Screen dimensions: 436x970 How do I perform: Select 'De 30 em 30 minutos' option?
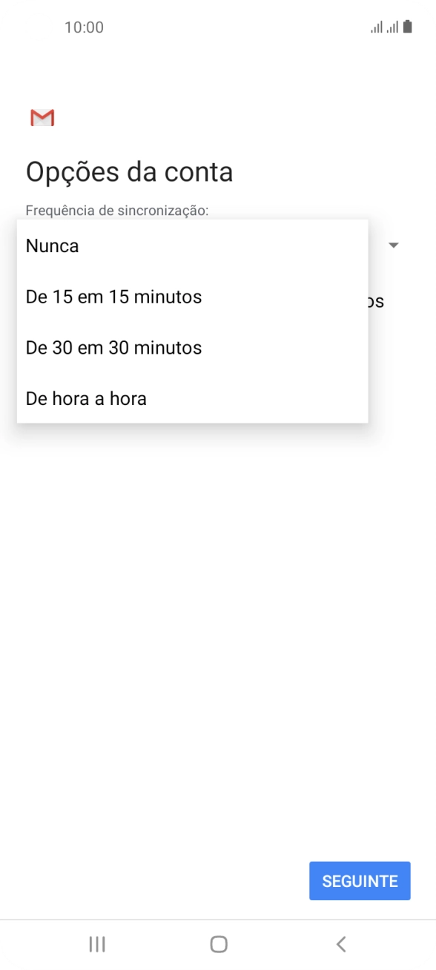point(113,347)
